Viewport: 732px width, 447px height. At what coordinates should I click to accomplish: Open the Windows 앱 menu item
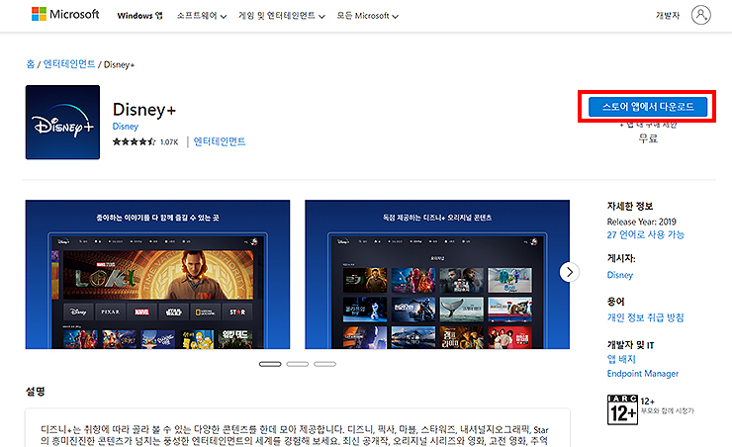click(139, 16)
